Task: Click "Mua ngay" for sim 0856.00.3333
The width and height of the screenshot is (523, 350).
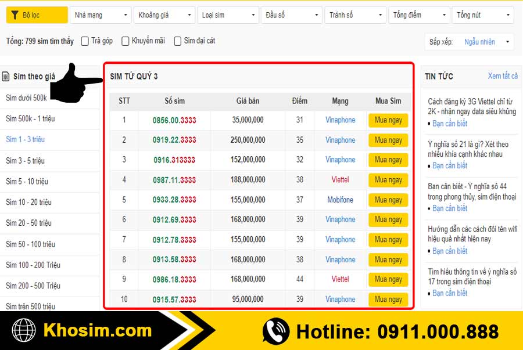Action: 388,120
